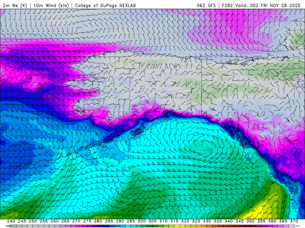This screenshot has width=305, height=228.
Task: Click the 245 value on the color scale
Action: pos(22,221)
